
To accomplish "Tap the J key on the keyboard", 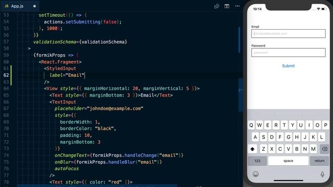I will [x=305, y=137].
